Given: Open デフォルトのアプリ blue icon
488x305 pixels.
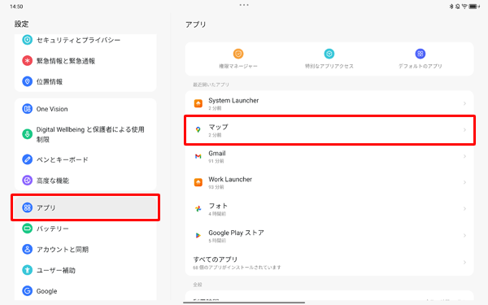Looking at the screenshot, I should (x=420, y=54).
